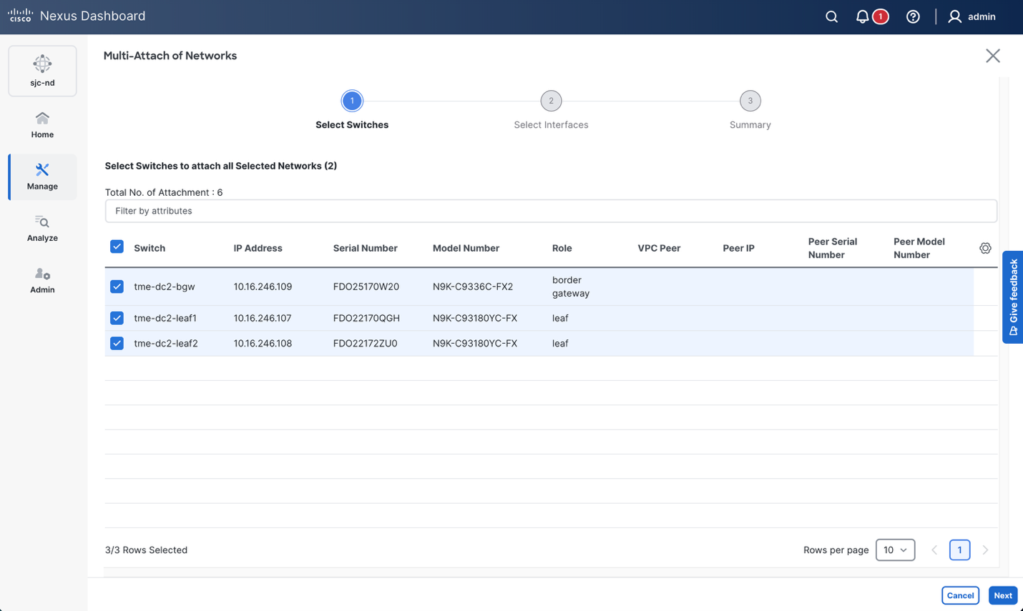This screenshot has height=611, width=1023.
Task: Click the Switch column header
Action: coord(150,248)
